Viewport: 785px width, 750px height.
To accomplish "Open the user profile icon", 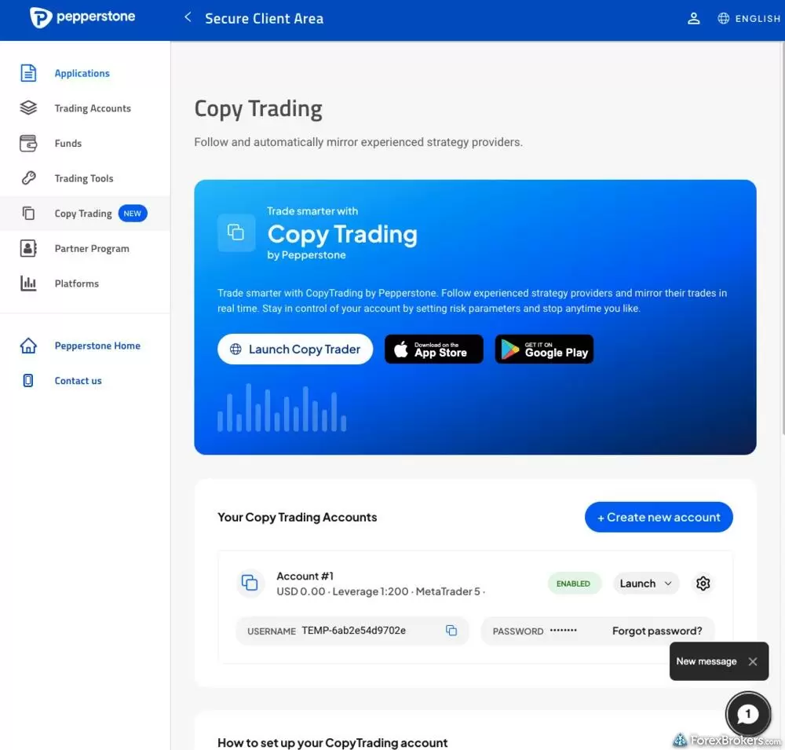I will pyautogui.click(x=693, y=19).
